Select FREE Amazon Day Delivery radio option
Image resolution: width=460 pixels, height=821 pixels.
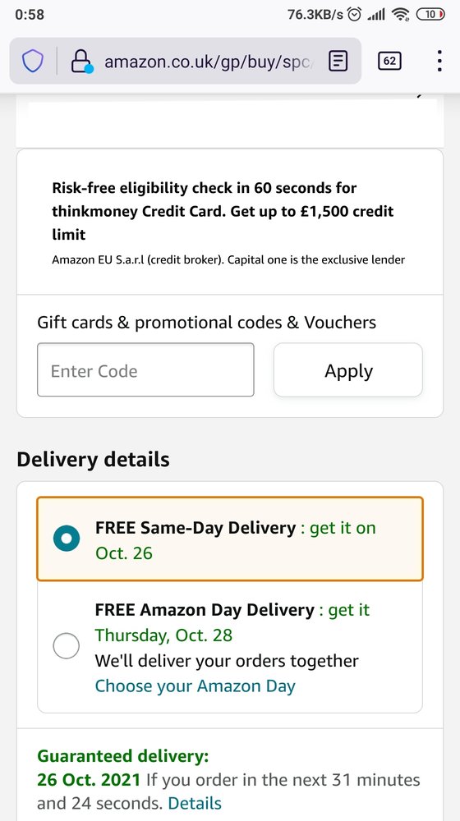pos(66,646)
